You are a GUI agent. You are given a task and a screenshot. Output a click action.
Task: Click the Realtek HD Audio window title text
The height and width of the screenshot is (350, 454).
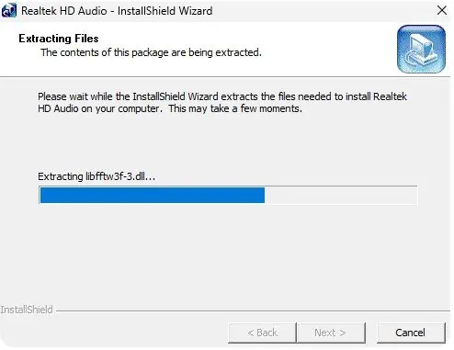117,11
